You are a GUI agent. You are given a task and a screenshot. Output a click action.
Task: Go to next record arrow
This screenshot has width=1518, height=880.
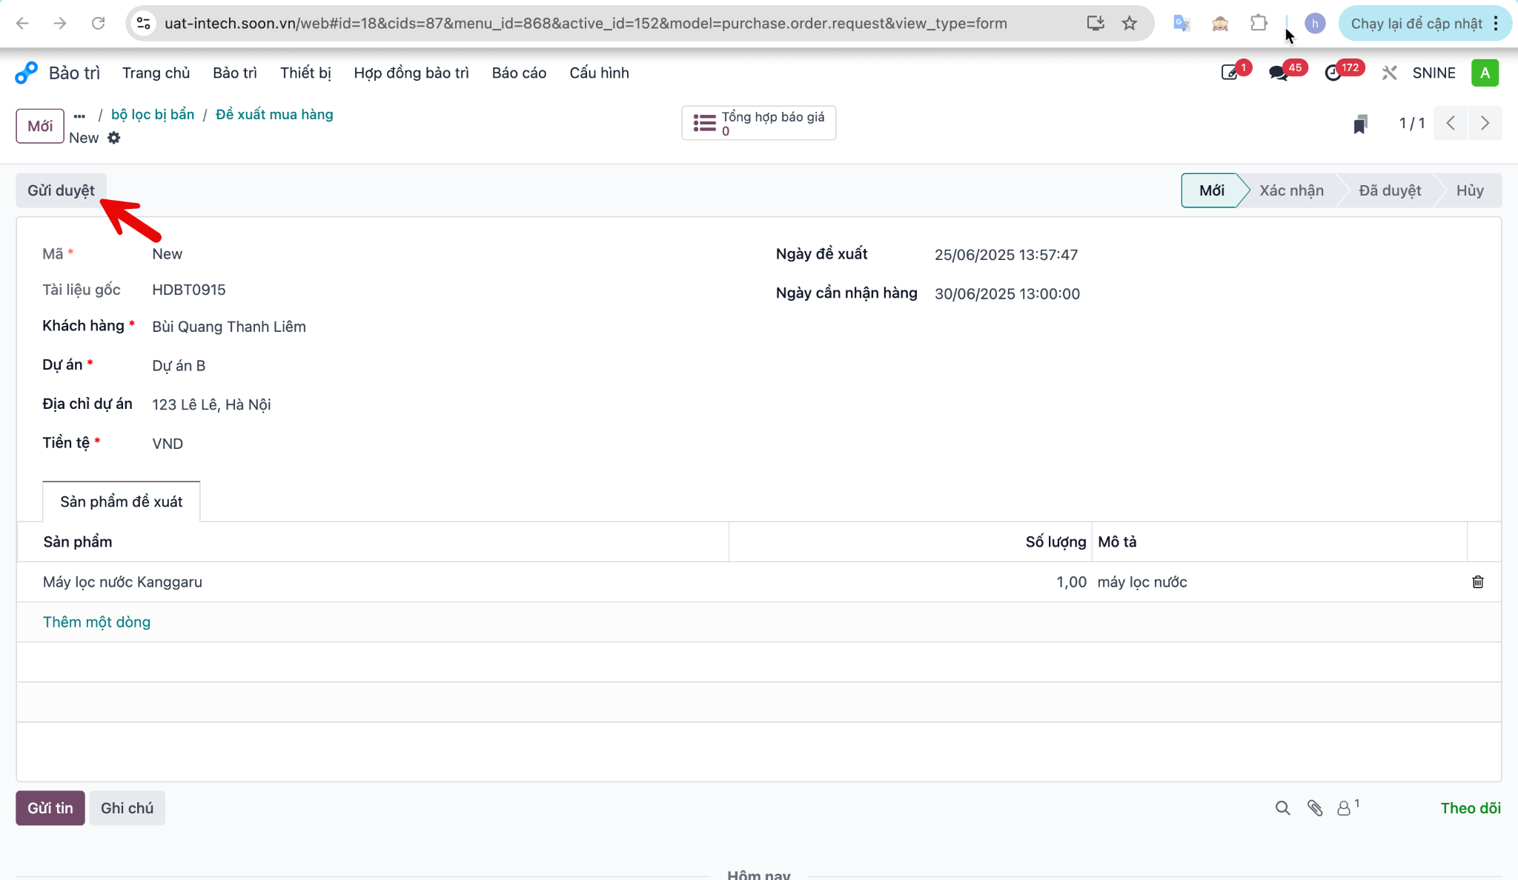click(1485, 123)
